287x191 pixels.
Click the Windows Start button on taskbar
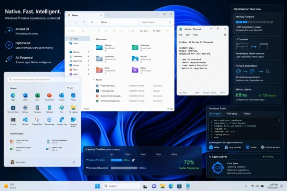point(97,186)
